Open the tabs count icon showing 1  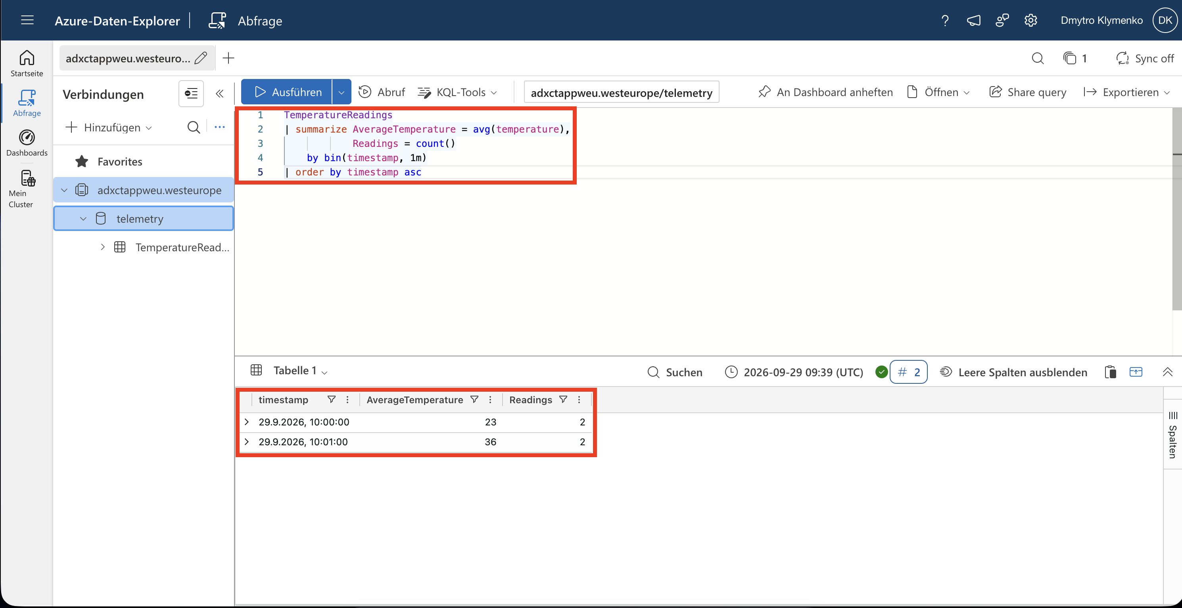pyautogui.click(x=1075, y=58)
